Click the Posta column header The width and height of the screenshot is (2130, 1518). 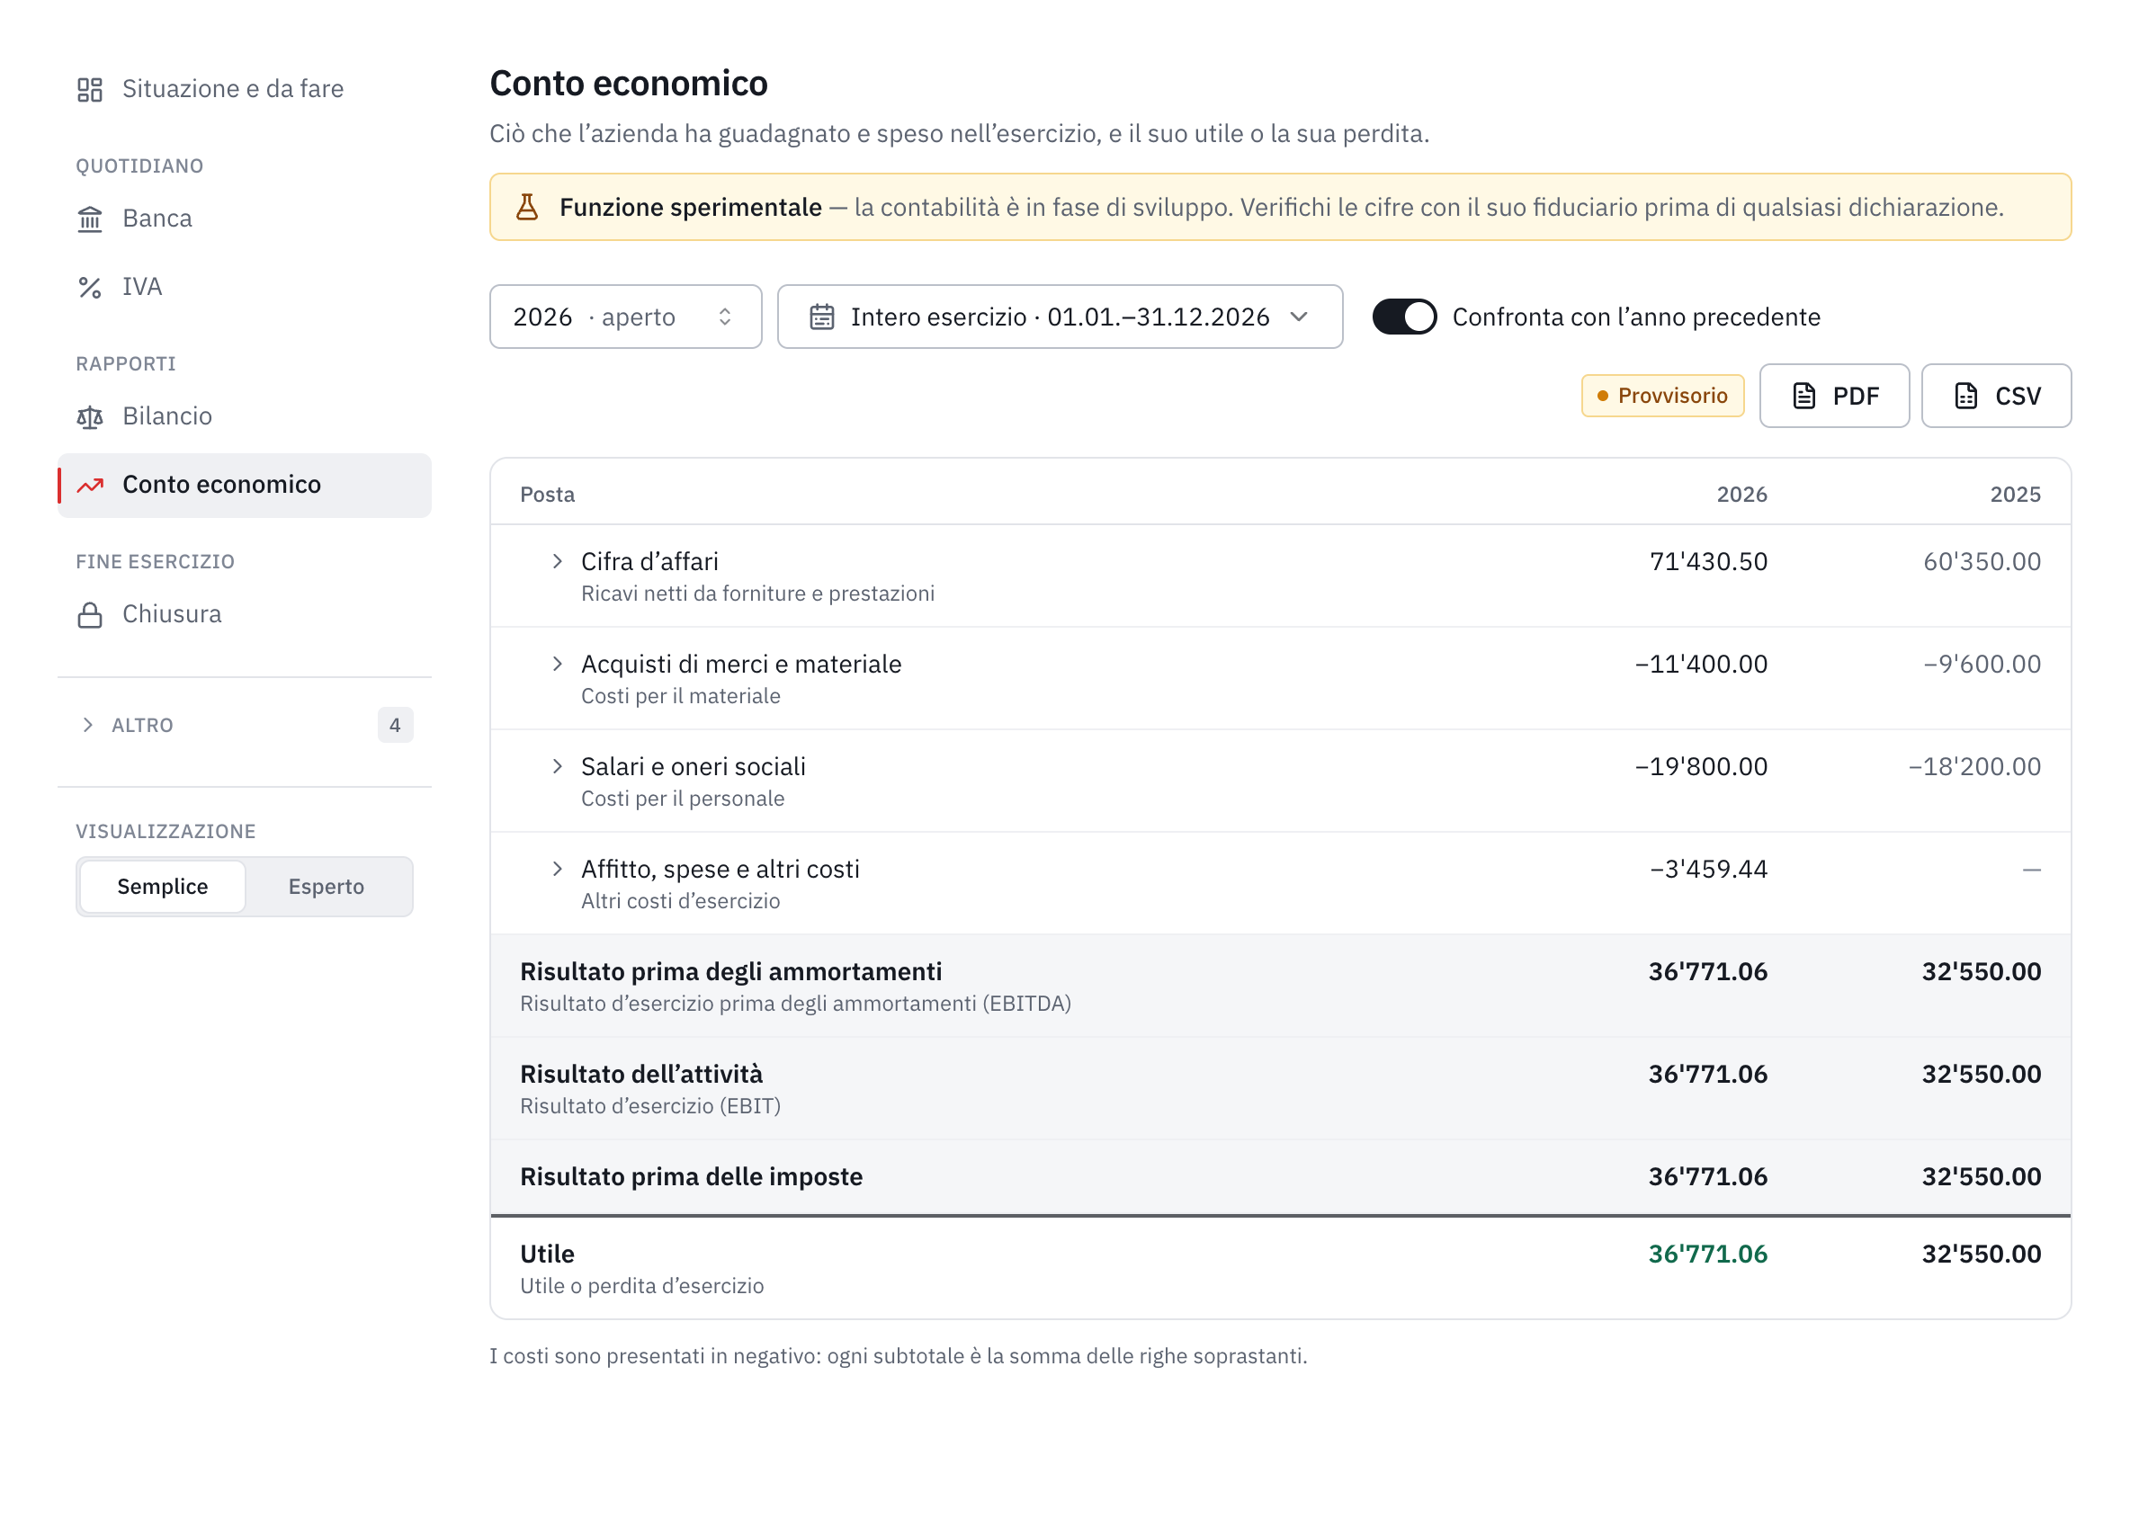point(548,495)
